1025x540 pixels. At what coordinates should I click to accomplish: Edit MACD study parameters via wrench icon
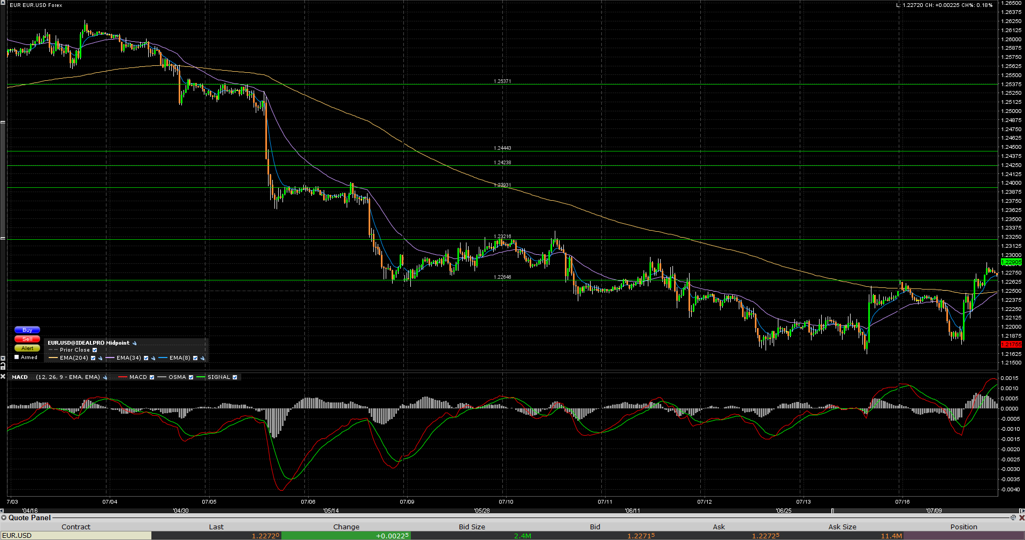click(105, 377)
